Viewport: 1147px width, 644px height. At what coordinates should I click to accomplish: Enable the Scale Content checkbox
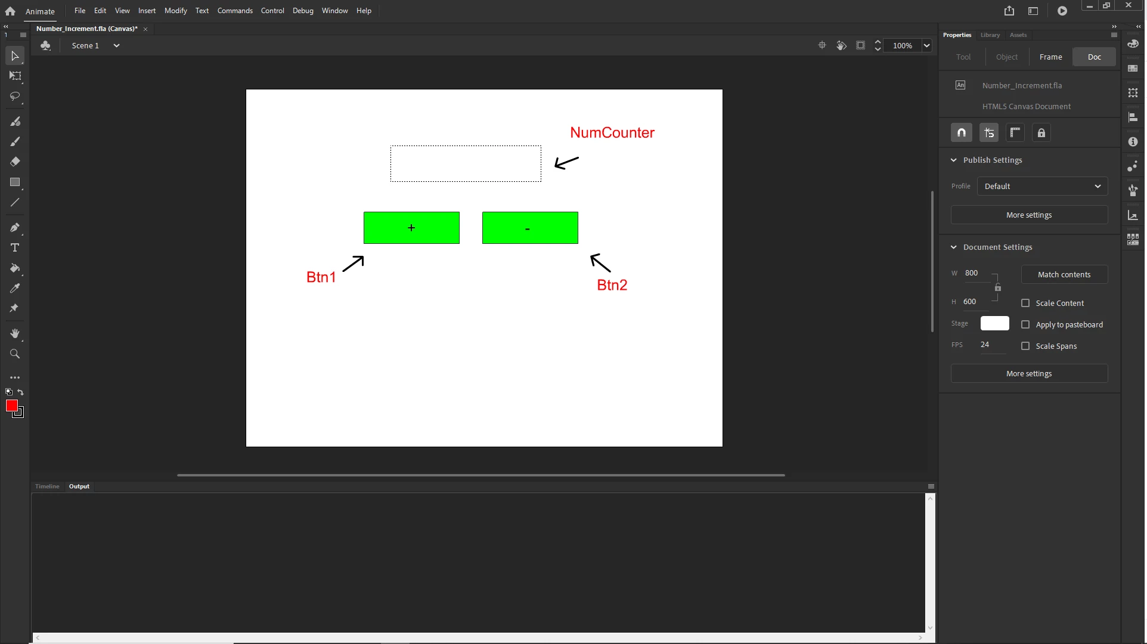click(x=1025, y=303)
